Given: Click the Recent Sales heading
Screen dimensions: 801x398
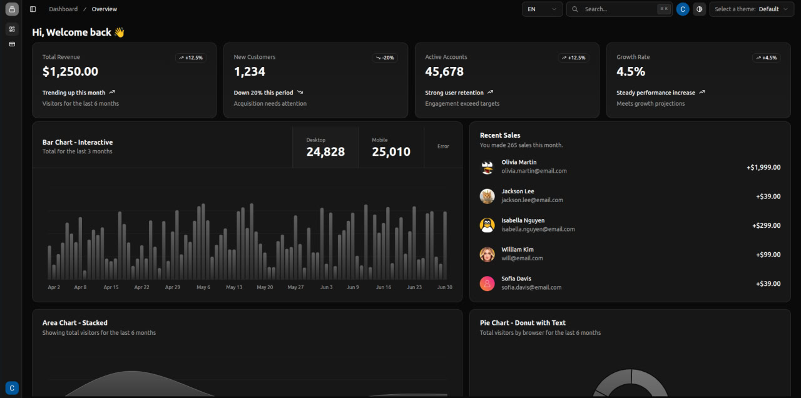Looking at the screenshot, I should coord(500,135).
